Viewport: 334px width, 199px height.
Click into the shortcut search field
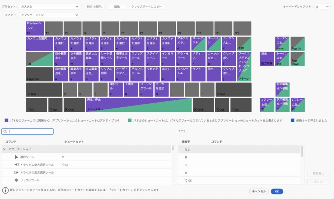pyautogui.click(x=27, y=131)
